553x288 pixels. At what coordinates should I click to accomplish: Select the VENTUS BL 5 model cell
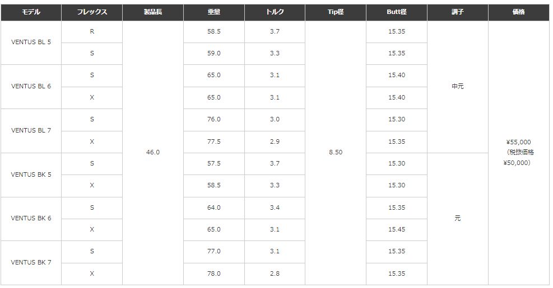pos(31,43)
